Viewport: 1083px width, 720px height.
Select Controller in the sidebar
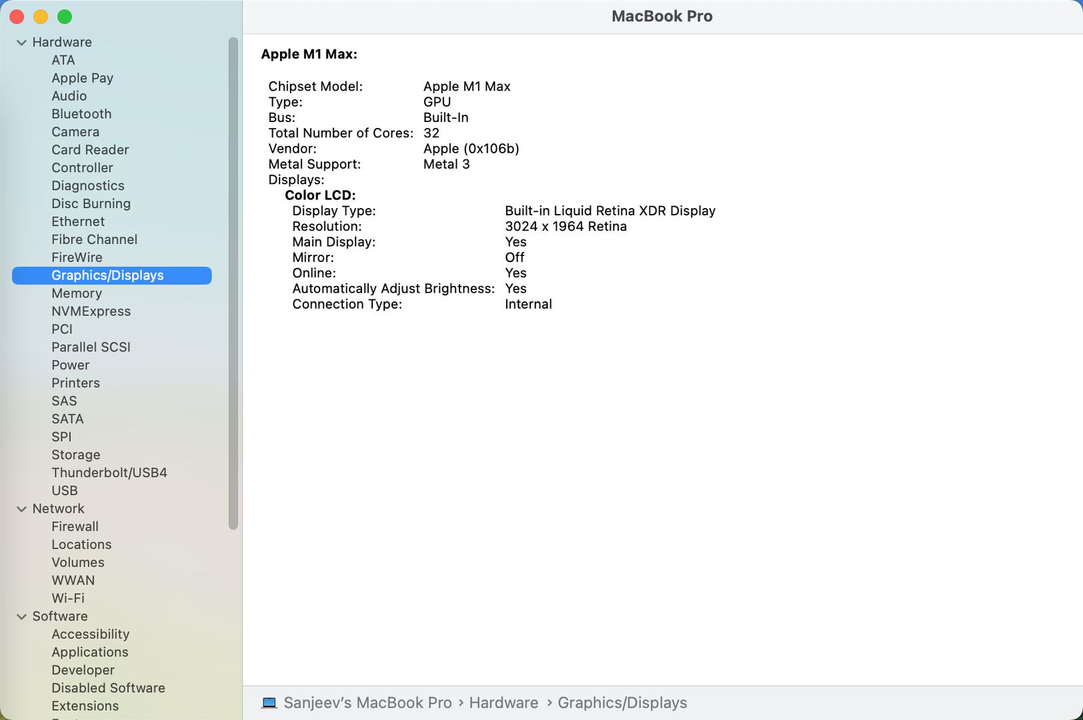82,168
